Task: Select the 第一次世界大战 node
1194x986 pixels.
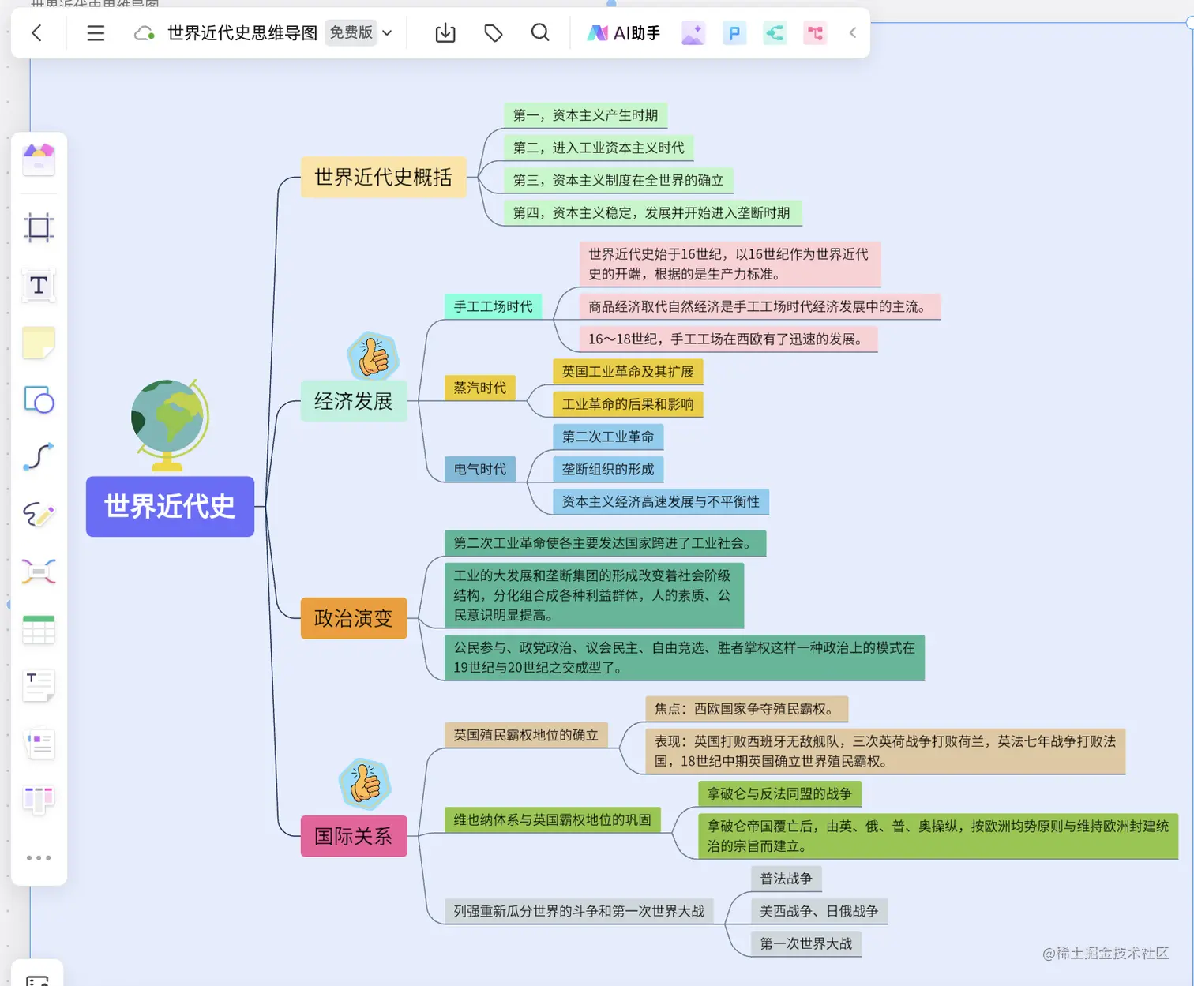Action: click(x=806, y=943)
